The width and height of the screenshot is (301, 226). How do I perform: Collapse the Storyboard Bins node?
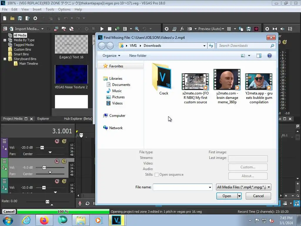click(5, 59)
